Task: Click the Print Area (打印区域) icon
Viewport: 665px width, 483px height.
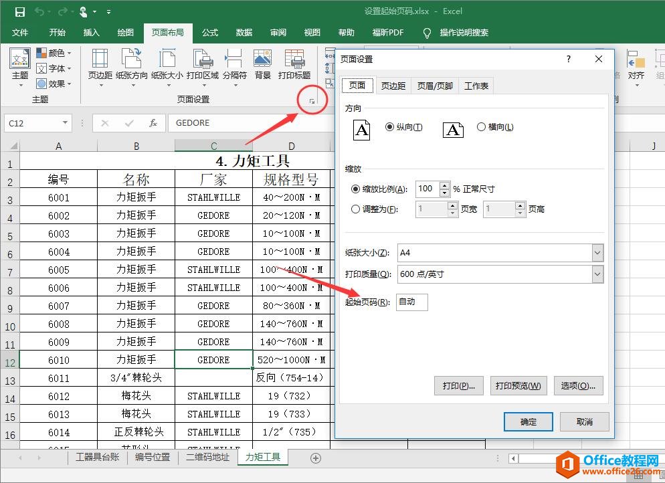Action: point(203,58)
